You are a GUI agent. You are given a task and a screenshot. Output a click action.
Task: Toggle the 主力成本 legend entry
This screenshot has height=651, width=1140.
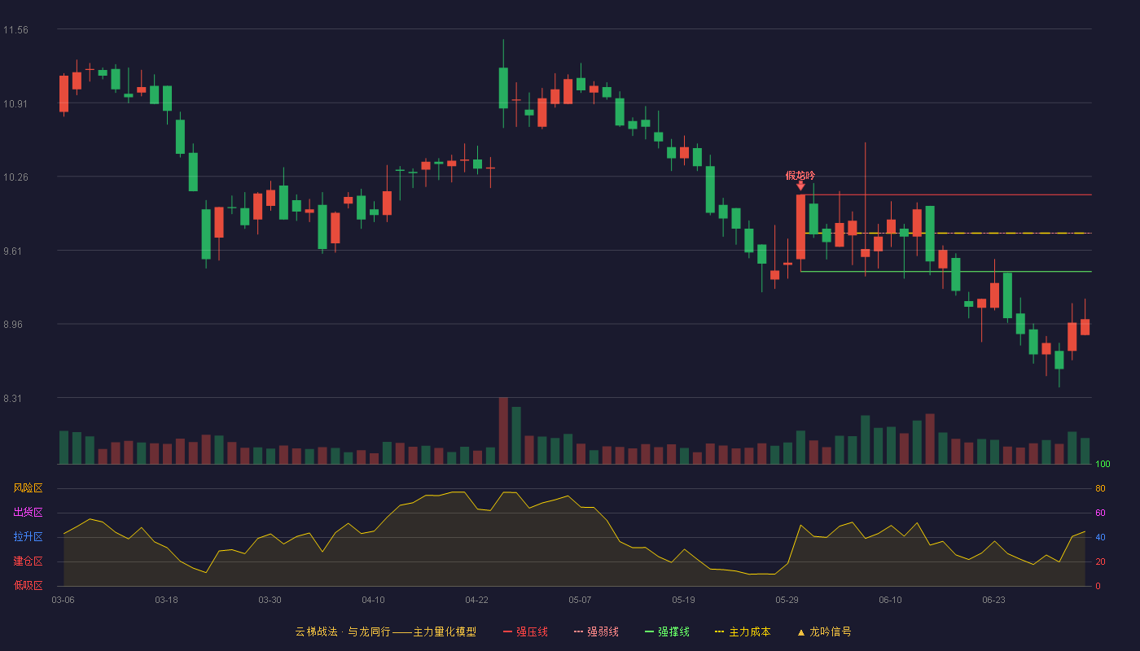(743, 631)
